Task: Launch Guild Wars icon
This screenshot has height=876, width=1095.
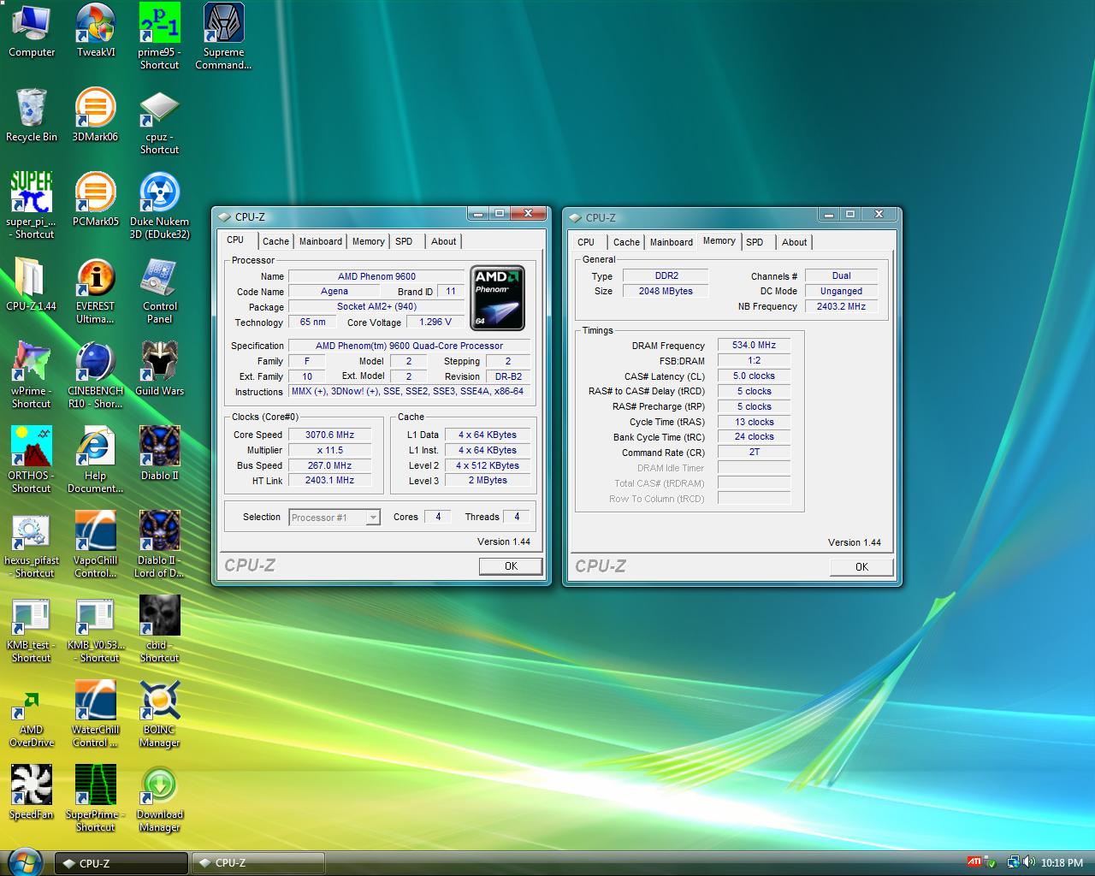Action: [x=159, y=370]
